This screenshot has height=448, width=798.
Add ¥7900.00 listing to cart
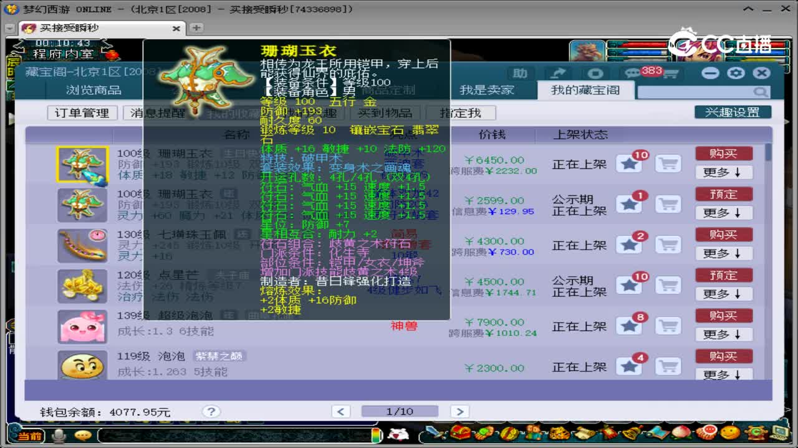pyautogui.click(x=668, y=326)
